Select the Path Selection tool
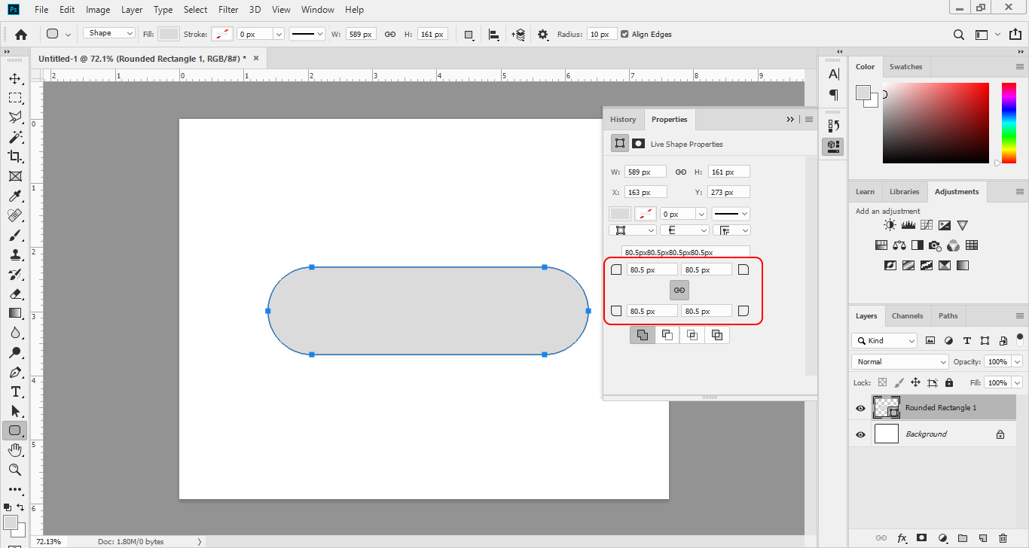Image resolution: width=1029 pixels, height=548 pixels. tap(14, 411)
